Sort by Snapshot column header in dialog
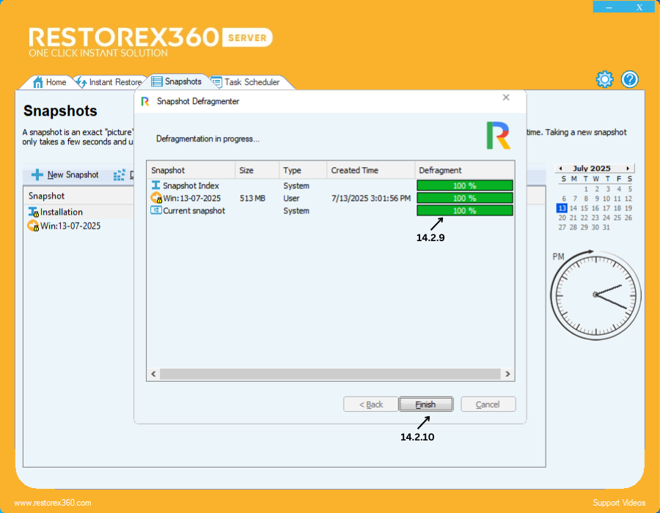The width and height of the screenshot is (660, 513). pyautogui.click(x=191, y=170)
